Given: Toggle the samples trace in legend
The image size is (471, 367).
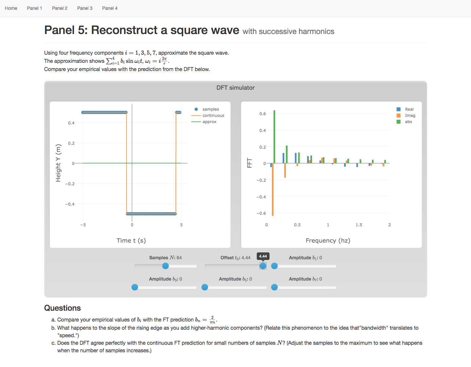Looking at the screenshot, I should coord(210,109).
